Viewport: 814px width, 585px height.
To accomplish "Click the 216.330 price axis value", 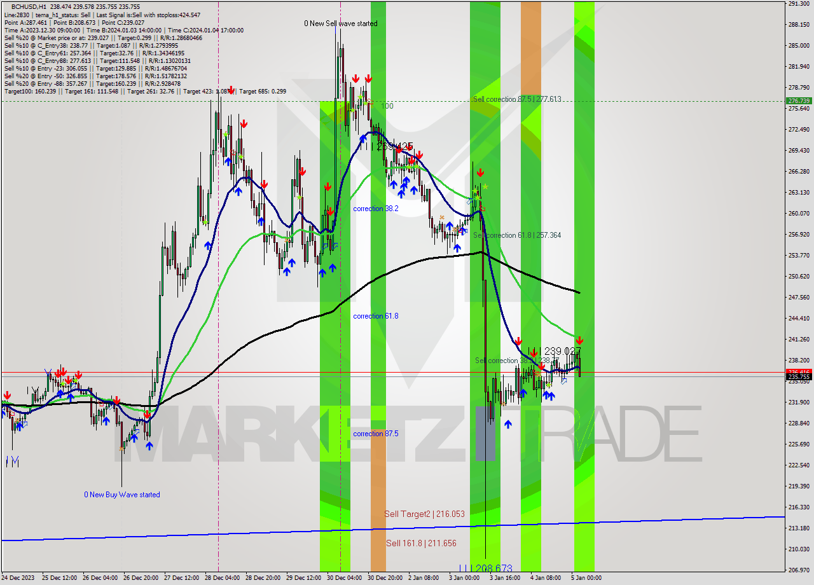I will (x=799, y=507).
